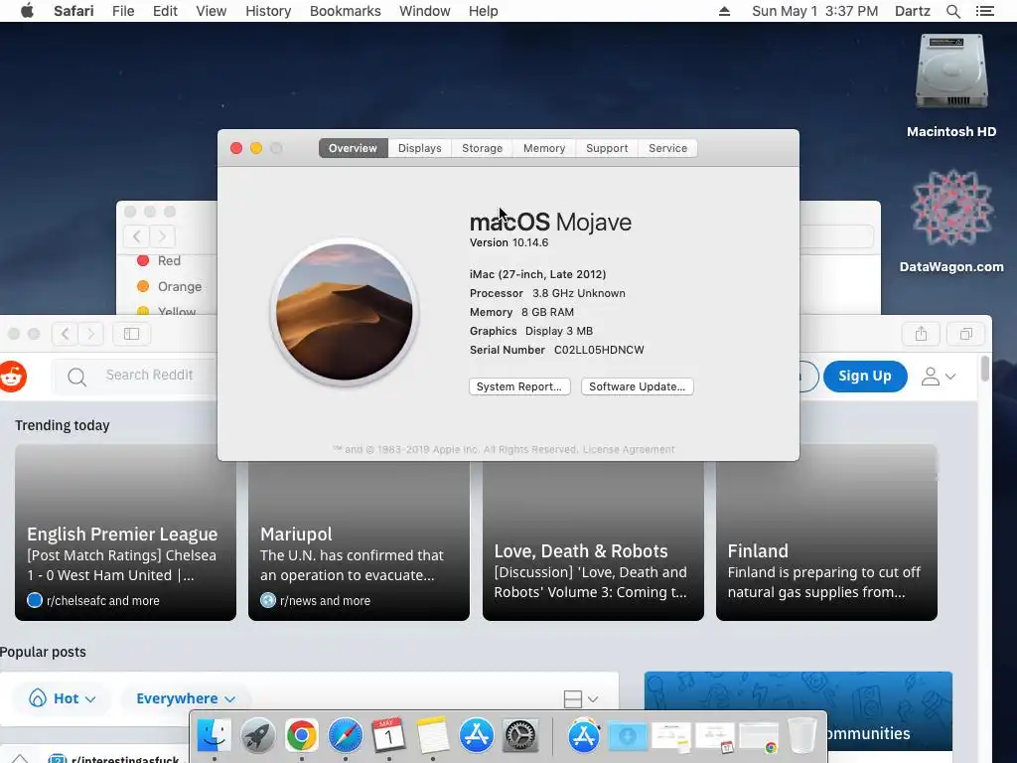The image size is (1017, 763).
Task: Click the Reddit logo in Safari
Action: click(11, 377)
